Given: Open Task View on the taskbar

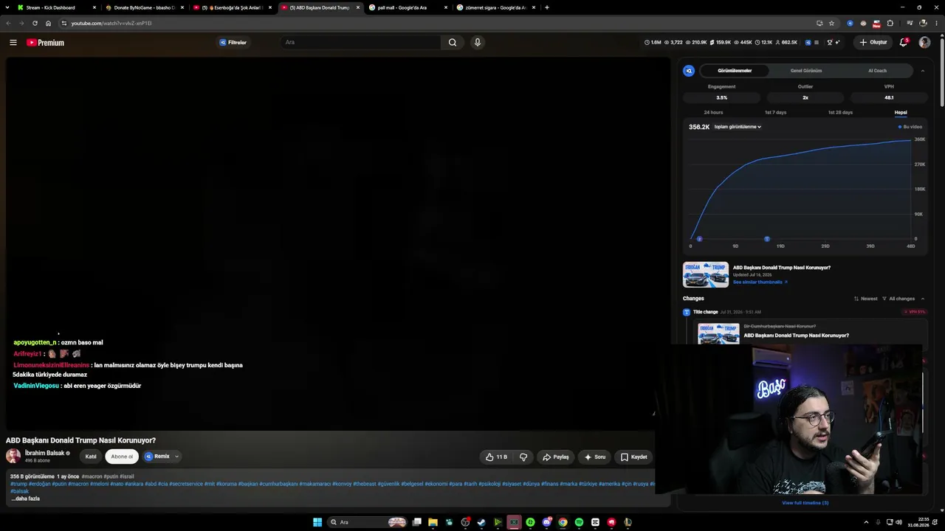Looking at the screenshot, I should pos(417,522).
